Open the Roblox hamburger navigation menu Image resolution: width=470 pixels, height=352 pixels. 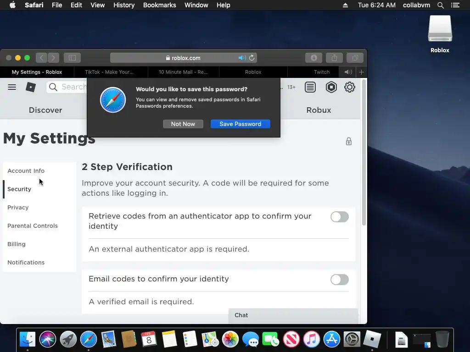pos(12,87)
